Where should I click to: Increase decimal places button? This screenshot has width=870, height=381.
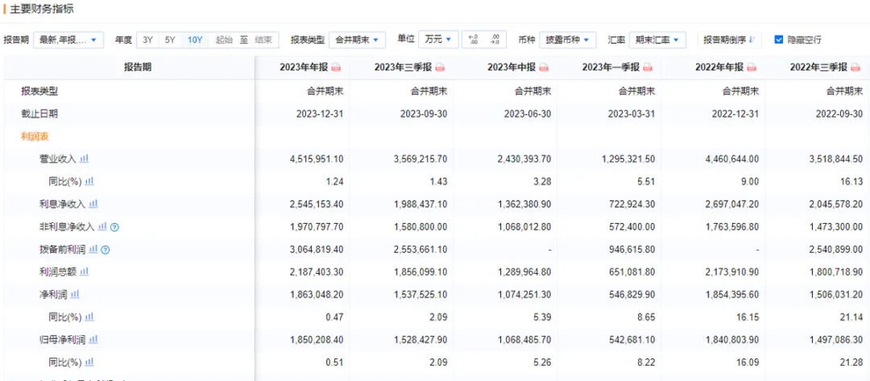[474, 39]
